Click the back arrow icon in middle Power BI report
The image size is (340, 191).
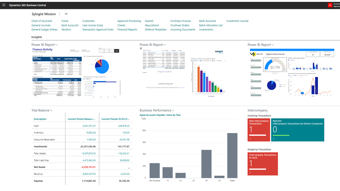coord(141,49)
